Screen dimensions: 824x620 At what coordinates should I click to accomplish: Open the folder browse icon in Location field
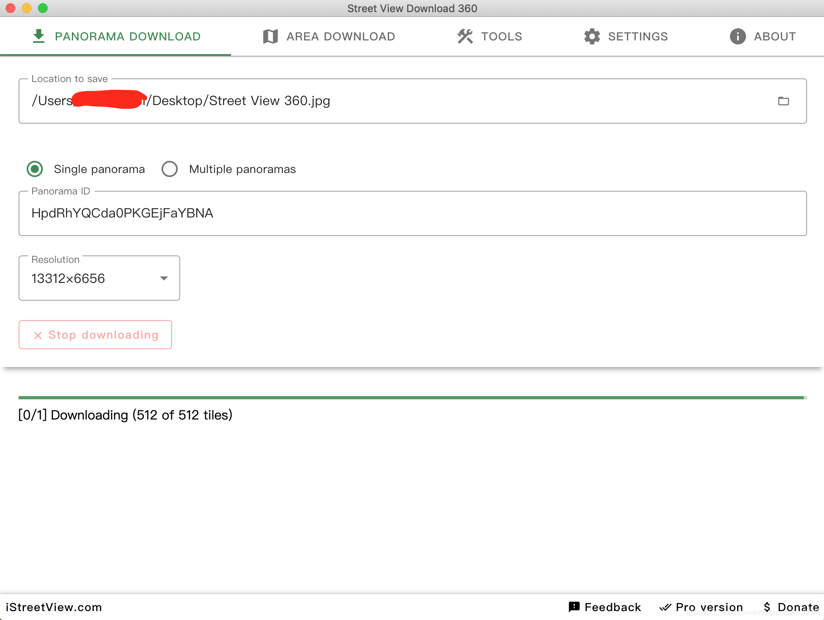pyautogui.click(x=784, y=101)
